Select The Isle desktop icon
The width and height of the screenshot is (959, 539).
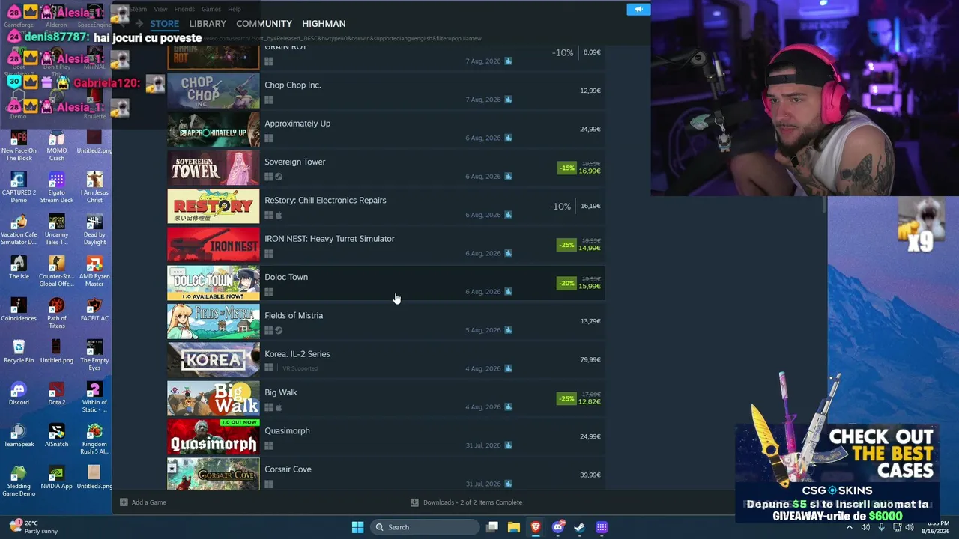(19, 268)
